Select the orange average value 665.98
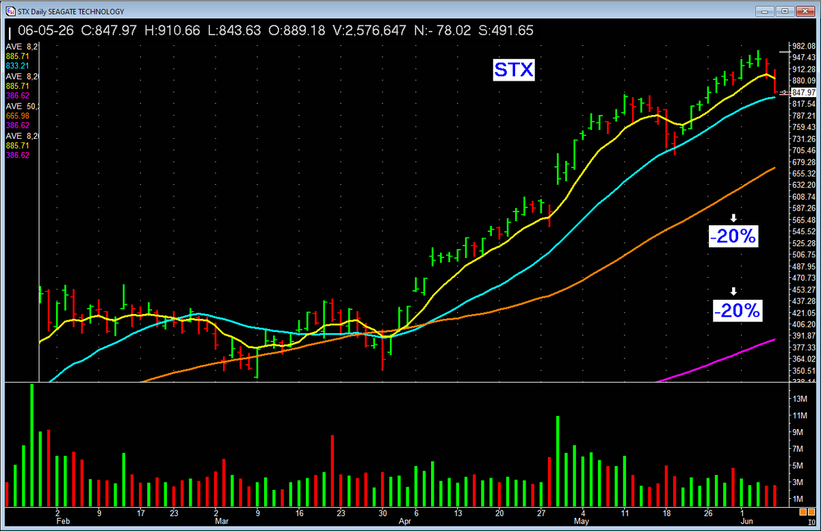Image resolution: width=821 pixels, height=531 pixels. click(x=16, y=116)
